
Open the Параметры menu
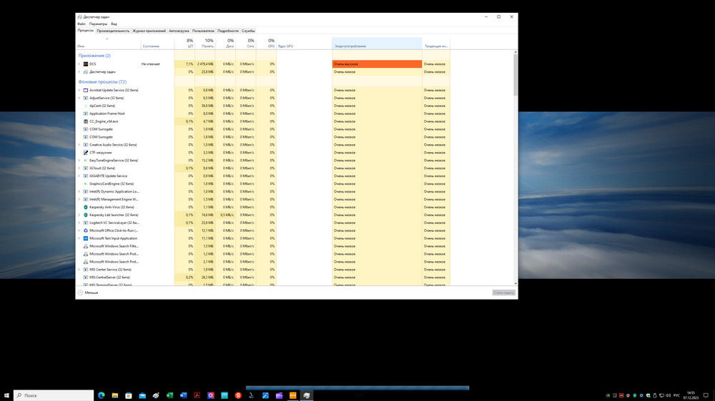(98, 24)
